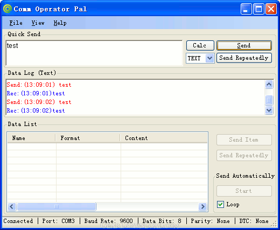Click the data log vertical scrollbar thumb
The image size is (280, 230).
[269, 100]
